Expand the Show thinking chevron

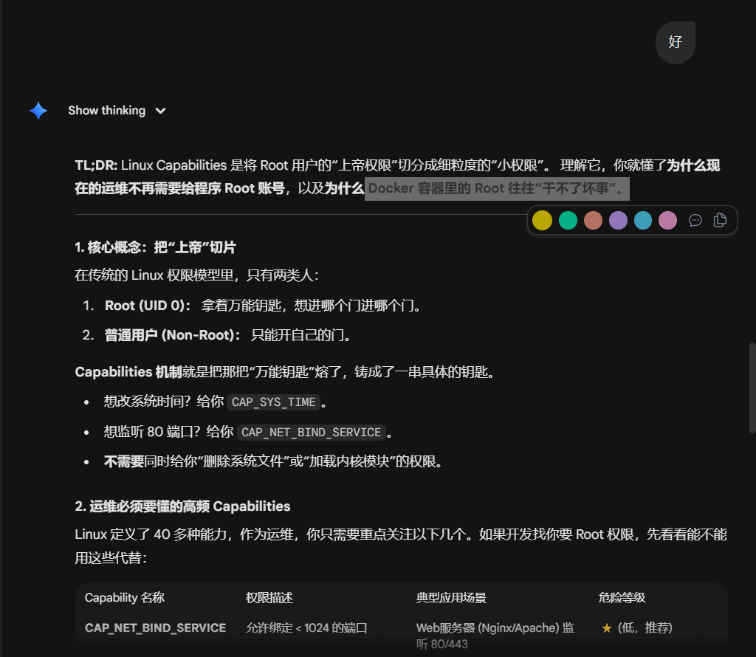(160, 111)
